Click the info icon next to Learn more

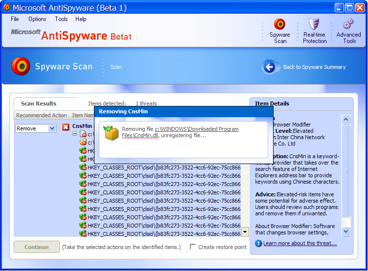(258, 243)
